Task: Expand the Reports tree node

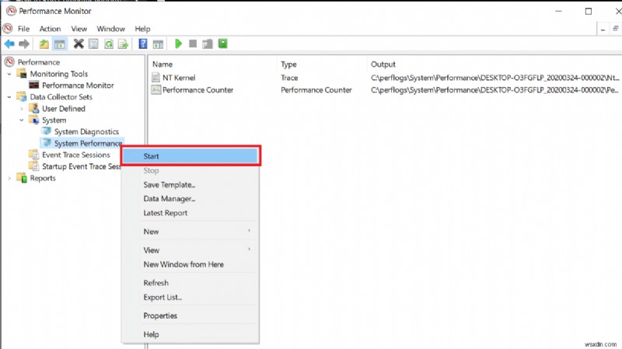Action: (x=9, y=178)
